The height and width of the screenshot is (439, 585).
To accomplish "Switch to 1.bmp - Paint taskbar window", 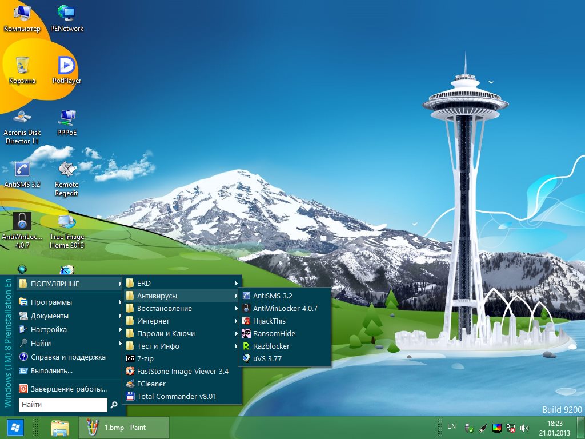I will (124, 428).
